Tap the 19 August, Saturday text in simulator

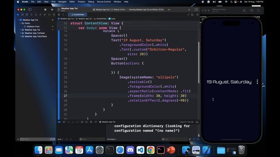pos(229,82)
